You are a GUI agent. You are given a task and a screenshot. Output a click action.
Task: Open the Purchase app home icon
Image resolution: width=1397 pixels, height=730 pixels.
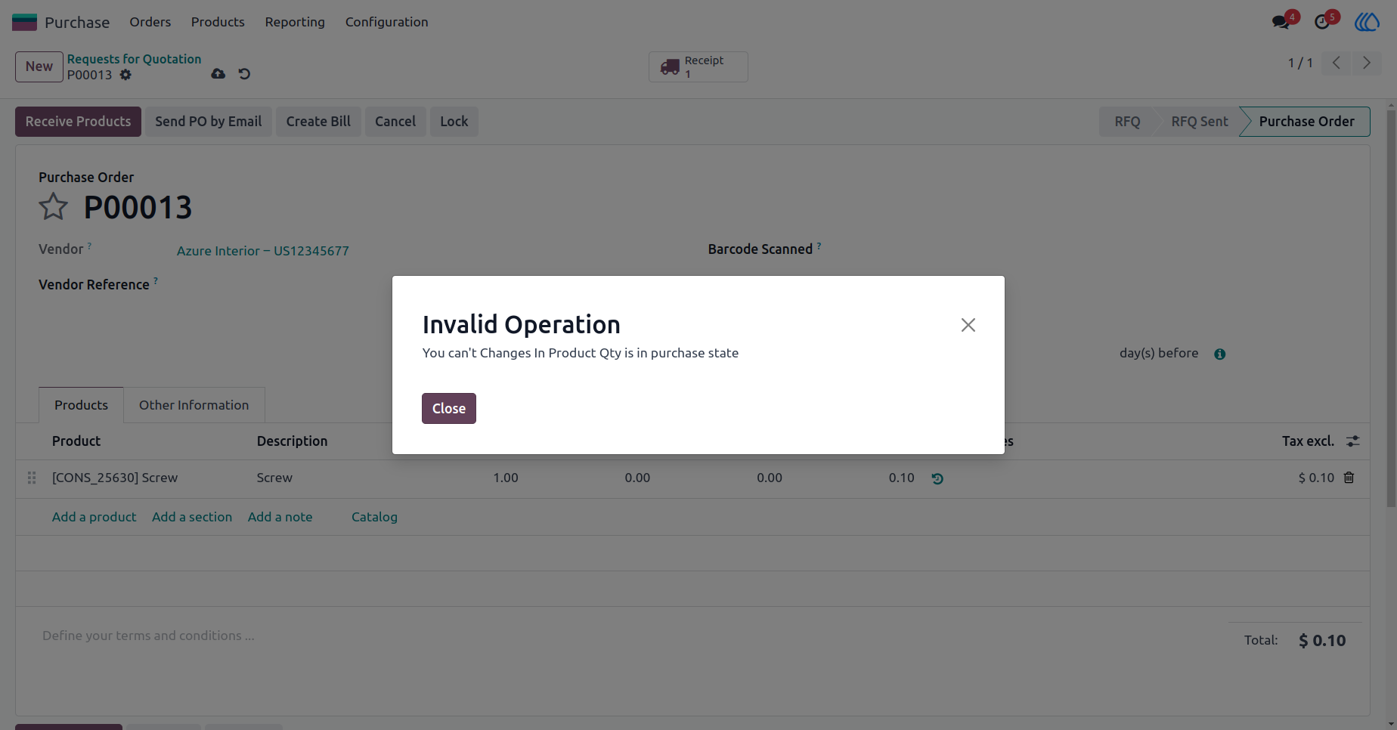24,22
